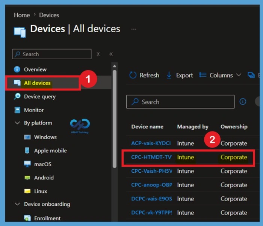
Task: Select Apple mobile under By platform
Action: [50, 151]
